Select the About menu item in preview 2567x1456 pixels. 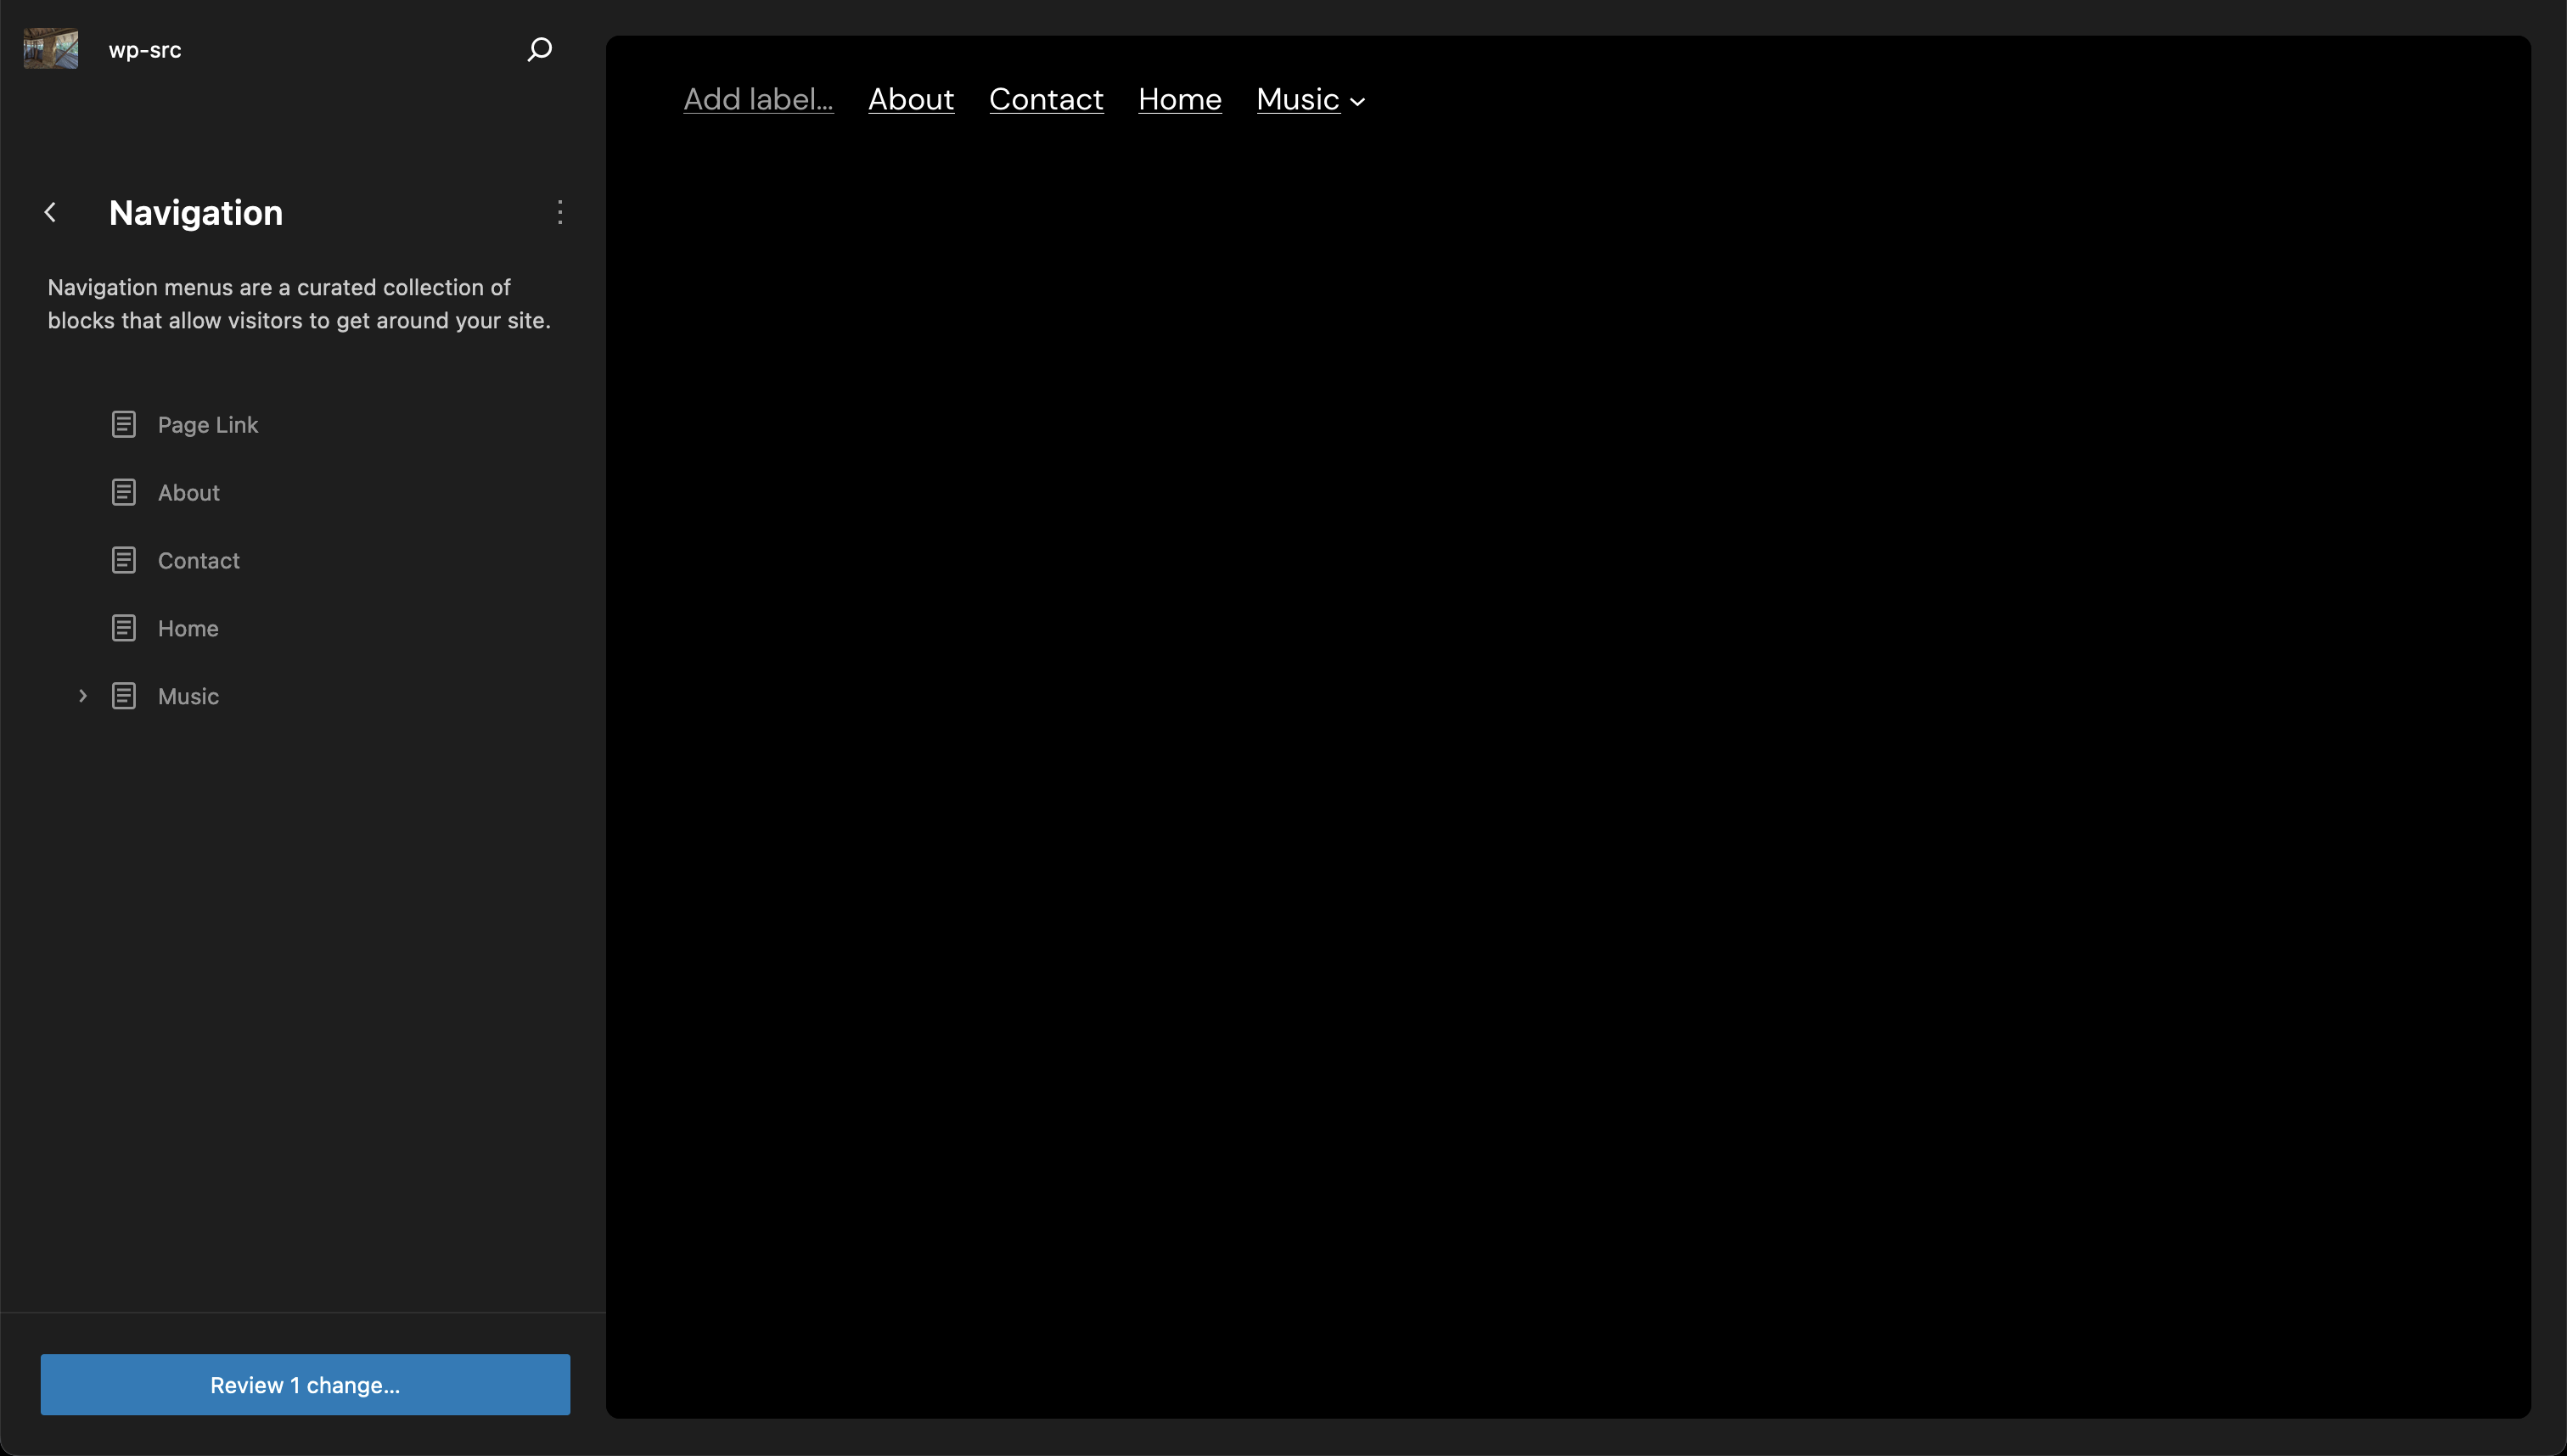coord(910,99)
